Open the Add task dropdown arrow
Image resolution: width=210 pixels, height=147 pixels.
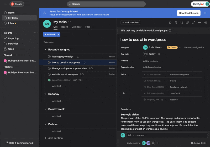(x=59, y=34)
